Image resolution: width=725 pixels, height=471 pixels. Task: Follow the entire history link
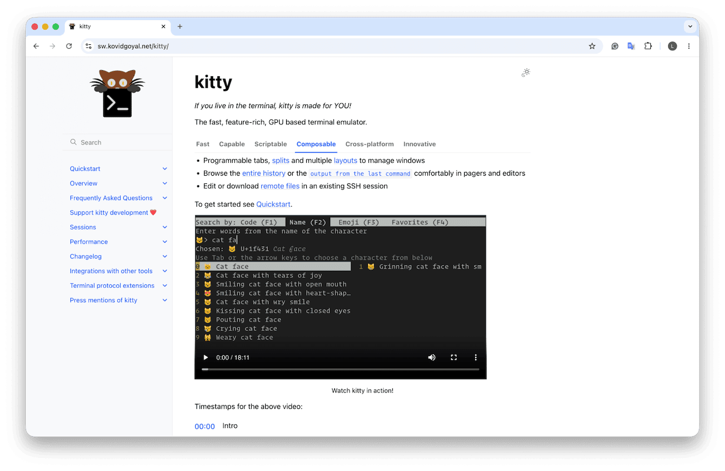[263, 173]
